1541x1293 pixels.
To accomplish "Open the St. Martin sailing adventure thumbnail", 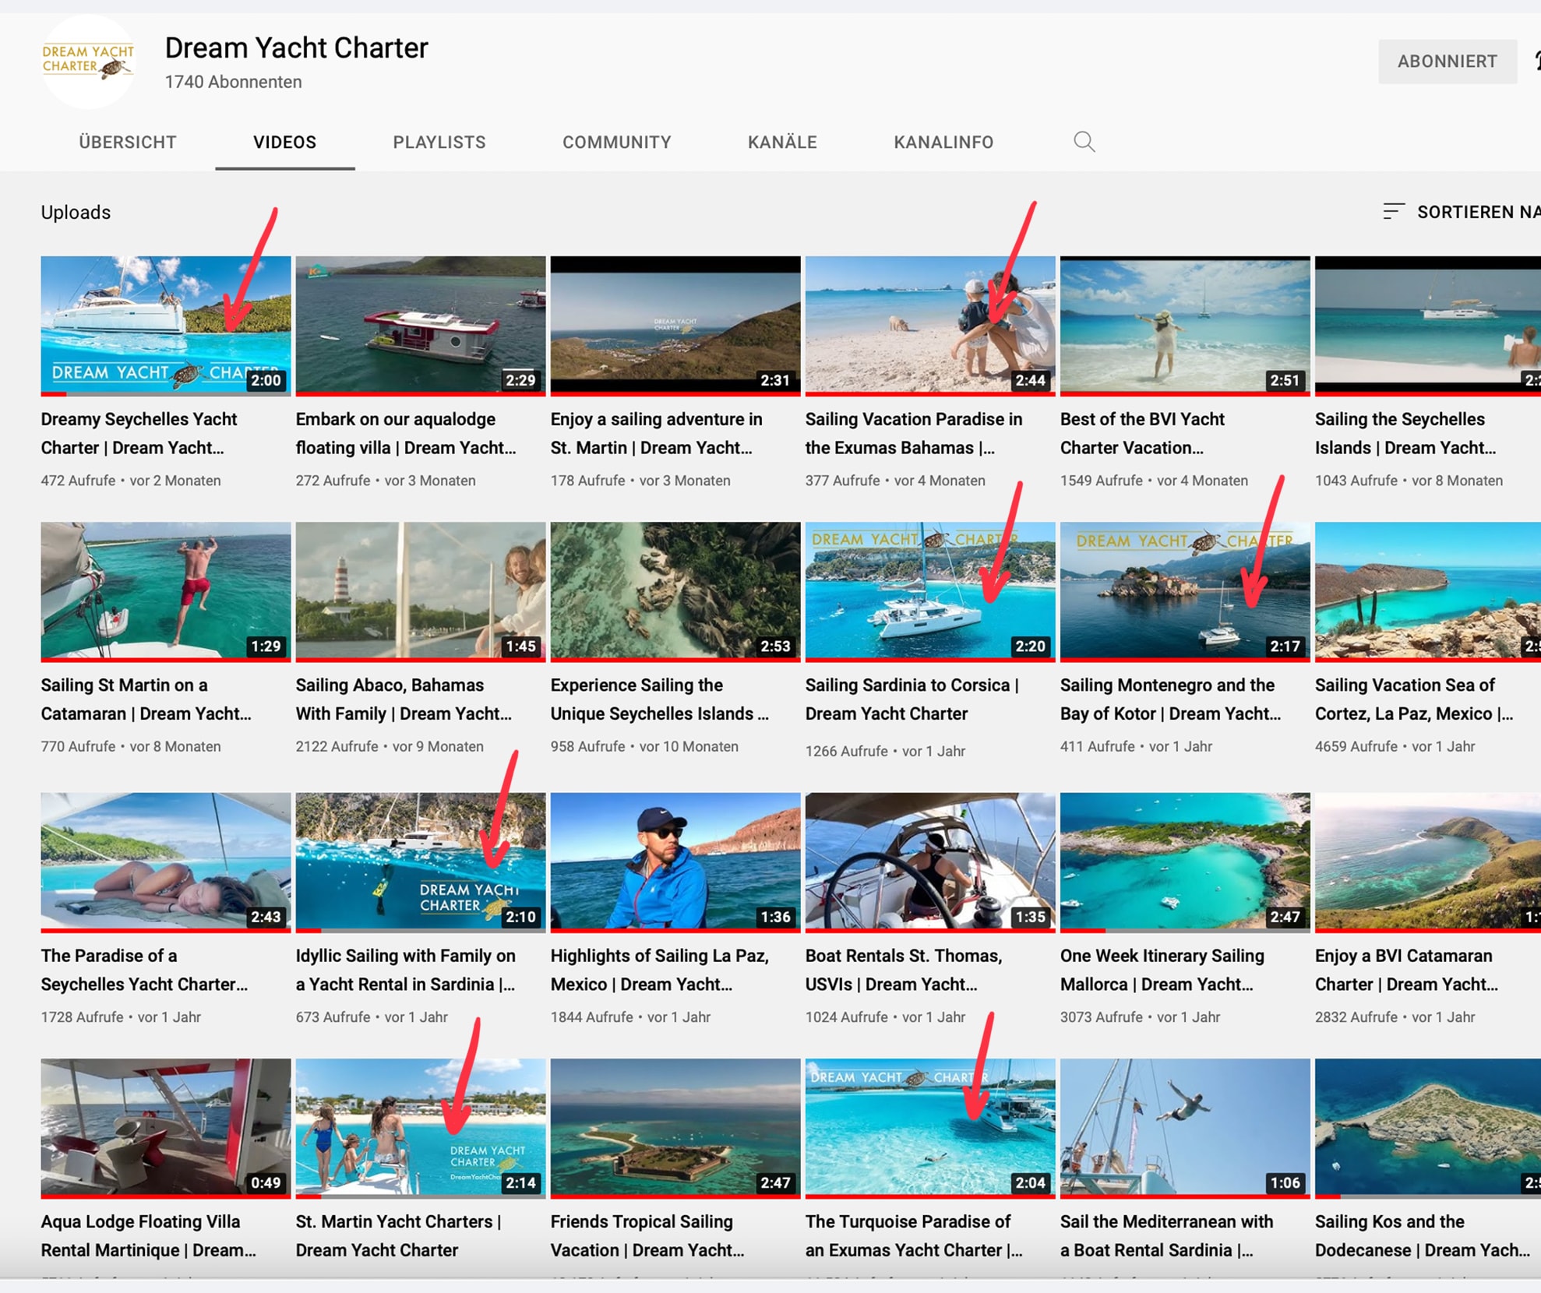I will 675,326.
